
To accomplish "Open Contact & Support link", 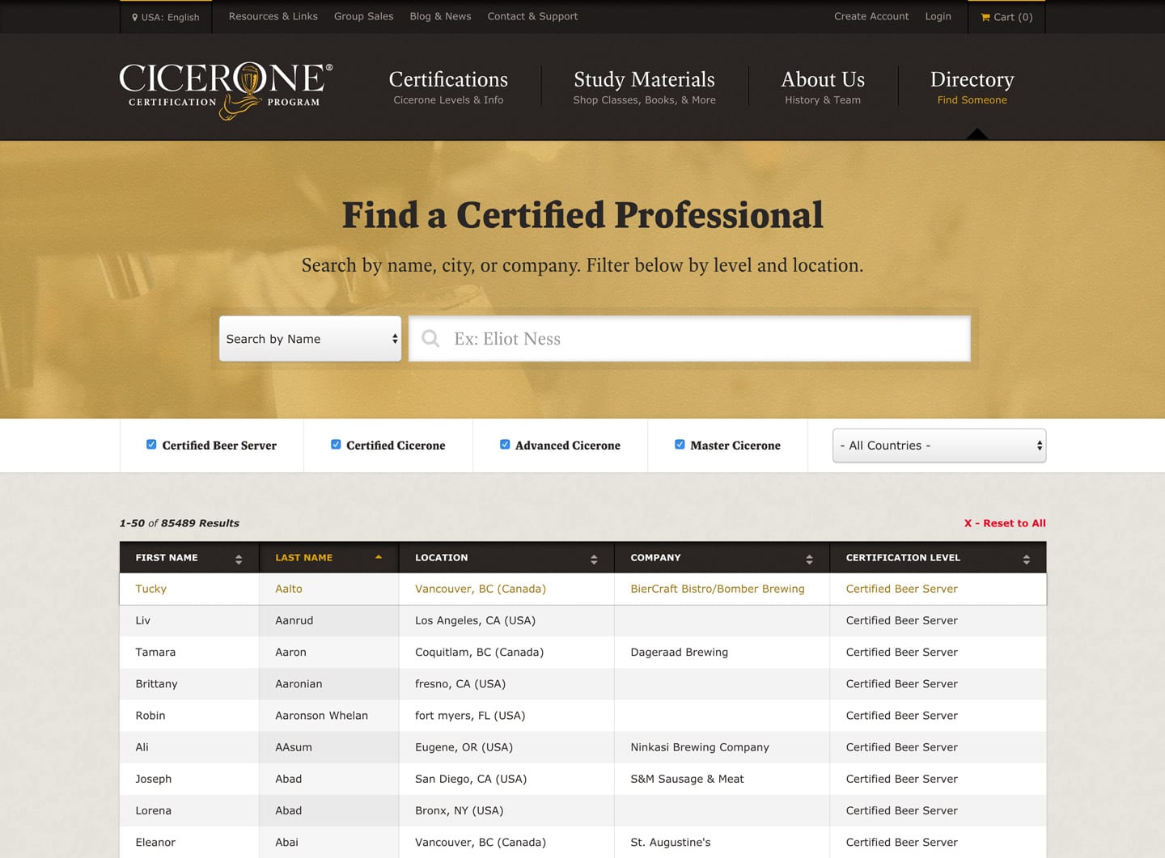I will point(532,16).
